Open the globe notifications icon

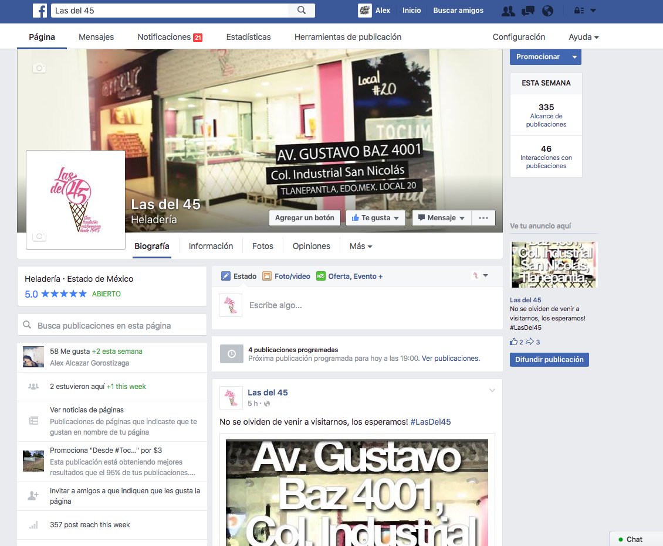[547, 11]
